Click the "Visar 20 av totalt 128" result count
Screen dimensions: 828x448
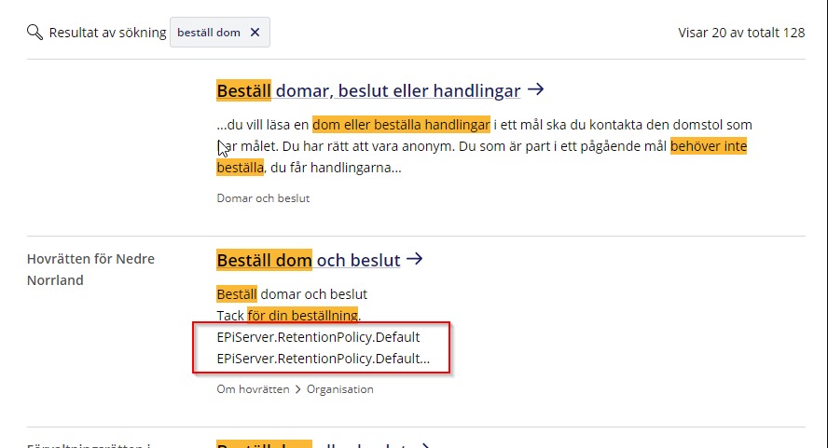pos(741,33)
